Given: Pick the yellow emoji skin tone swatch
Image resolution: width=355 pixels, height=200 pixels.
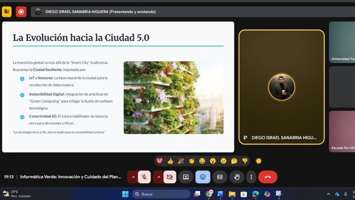Looking at the screenshot, I should (259, 161).
